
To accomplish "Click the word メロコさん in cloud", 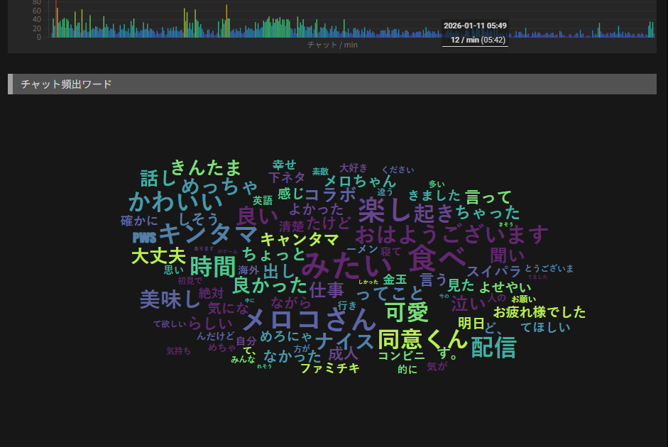I will click(x=310, y=320).
